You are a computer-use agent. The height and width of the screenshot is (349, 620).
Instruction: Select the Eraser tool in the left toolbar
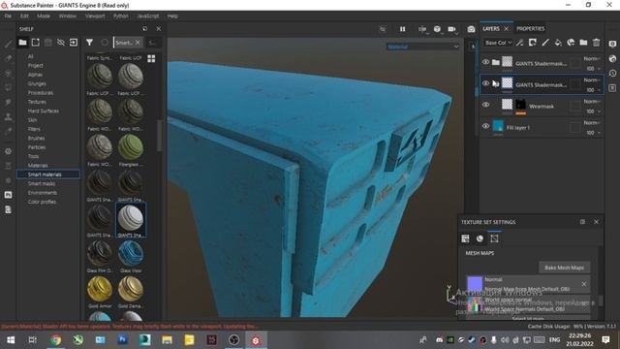8,58
